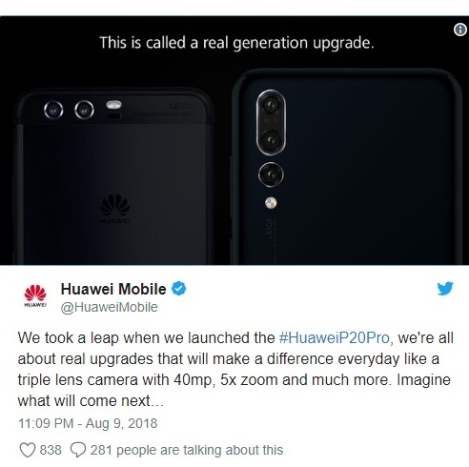469x467 pixels.
Task: Click the Huawei Mobile display name
Action: point(113,289)
